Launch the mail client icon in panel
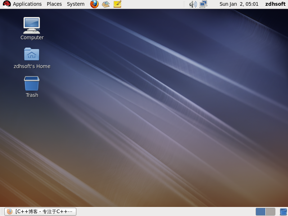This screenshot has height=216, width=288. click(106, 4)
